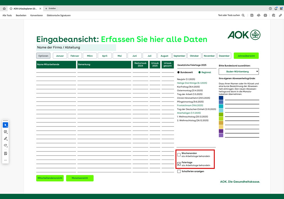The height and width of the screenshot is (199, 284).
Task: Open the notifications bell
Action: point(276,9)
